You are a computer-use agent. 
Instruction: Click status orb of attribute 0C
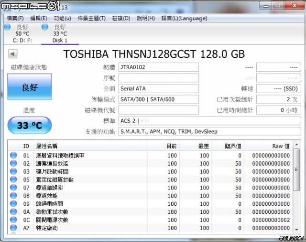pos(13,220)
